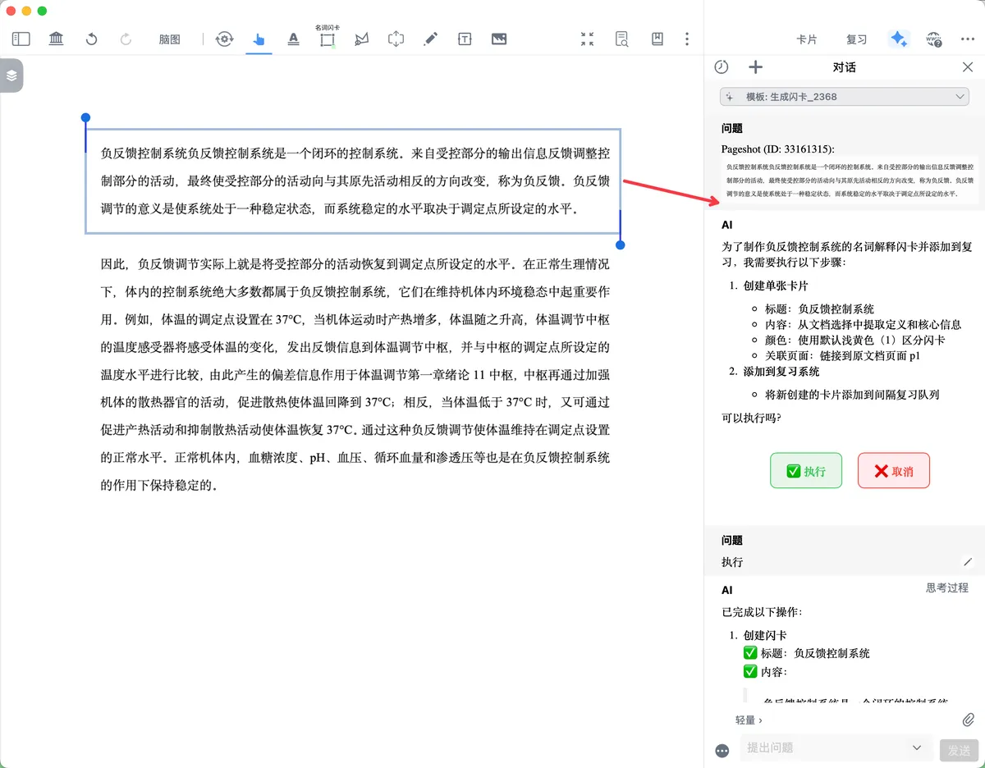
Task: Click the AI sparkle assistant icon
Action: 899,39
